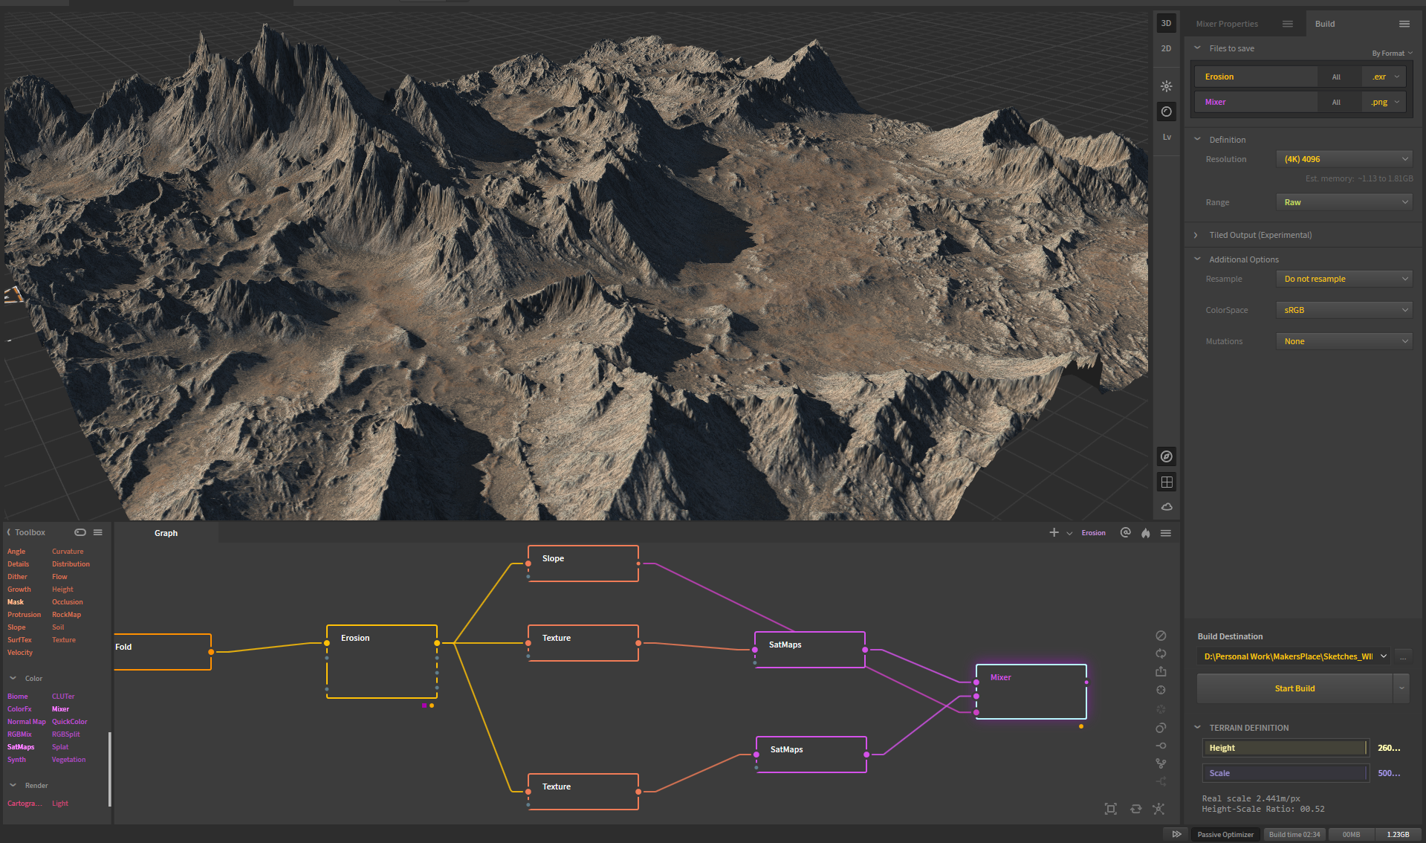This screenshot has width=1426, height=843.
Task: Click the Start Build button
Action: pos(1294,688)
